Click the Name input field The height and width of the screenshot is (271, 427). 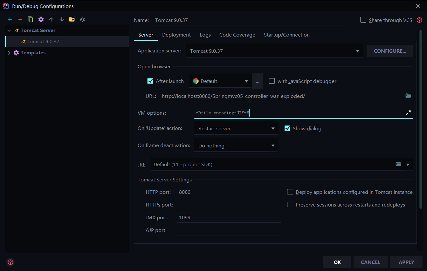pyautogui.click(x=250, y=20)
